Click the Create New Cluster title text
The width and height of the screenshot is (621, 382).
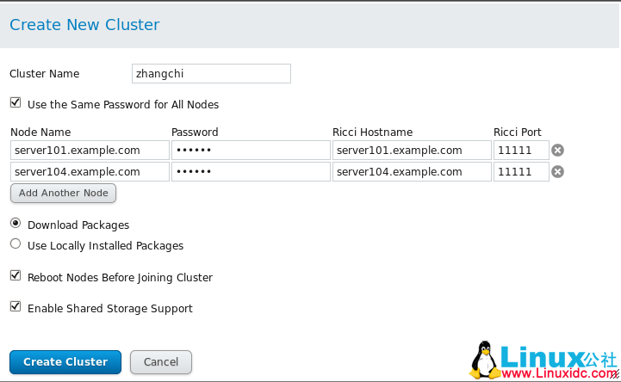pyautogui.click(x=84, y=24)
